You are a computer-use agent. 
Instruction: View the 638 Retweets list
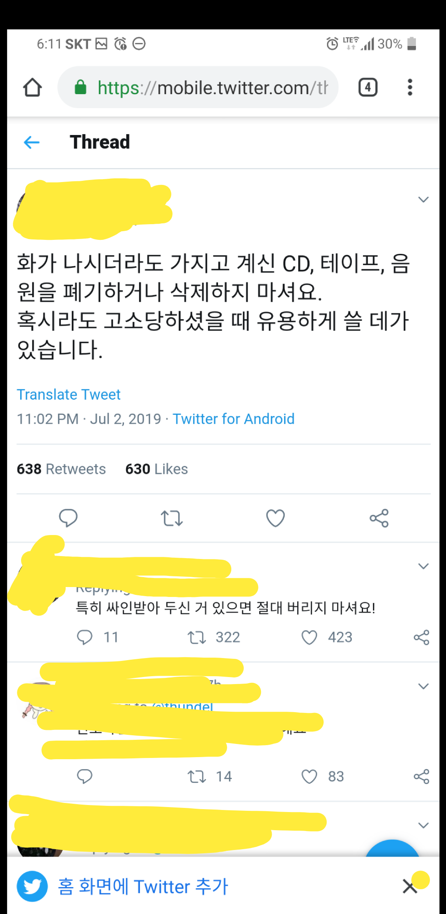pos(61,469)
